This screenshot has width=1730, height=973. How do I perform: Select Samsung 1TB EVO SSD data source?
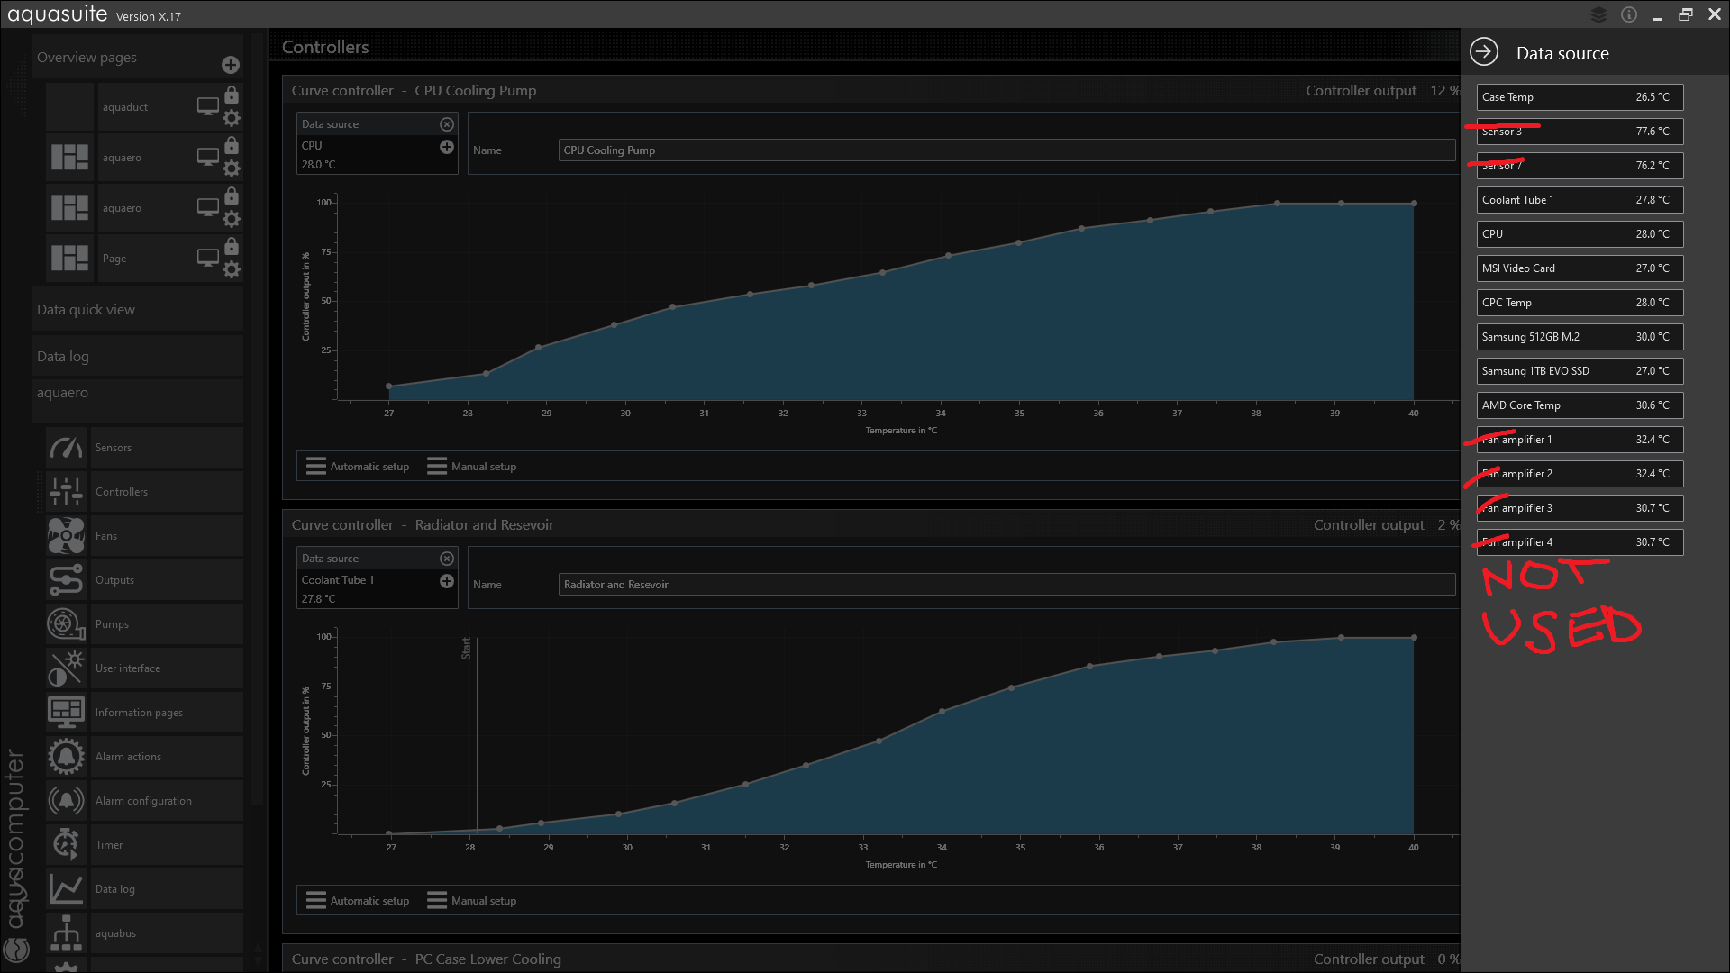(1580, 371)
